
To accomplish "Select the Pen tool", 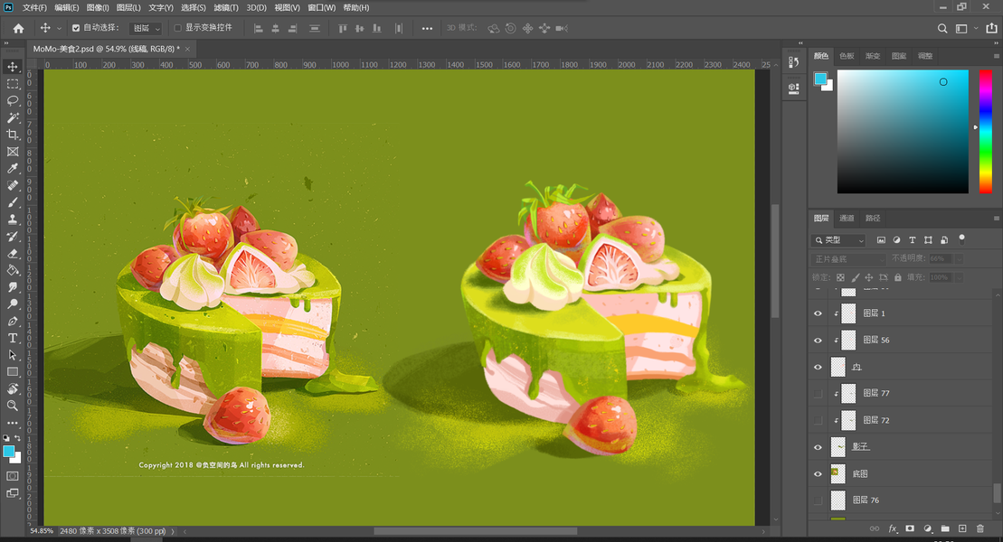I will 12,321.
